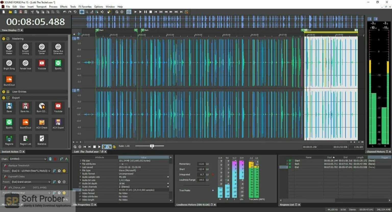Screen dimensions: 392x212
Task: Choose the Focused Center mastering action
Action: pos(42,48)
